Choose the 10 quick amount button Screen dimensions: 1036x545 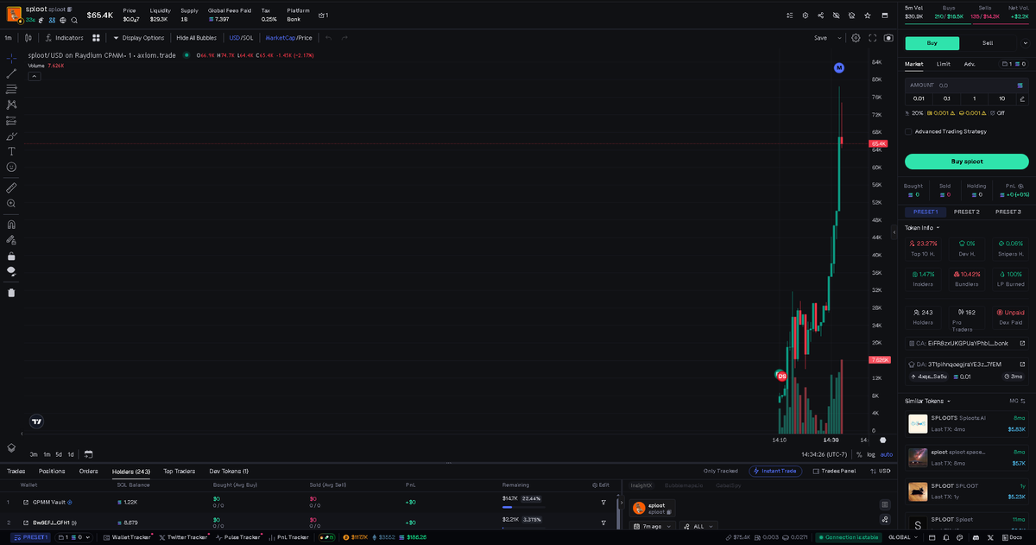coord(1002,98)
